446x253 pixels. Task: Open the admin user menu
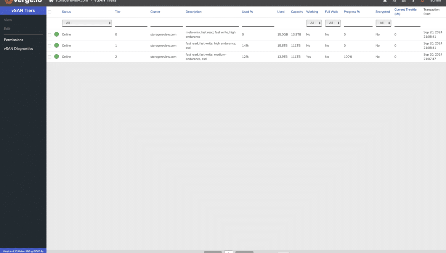coord(435,1)
